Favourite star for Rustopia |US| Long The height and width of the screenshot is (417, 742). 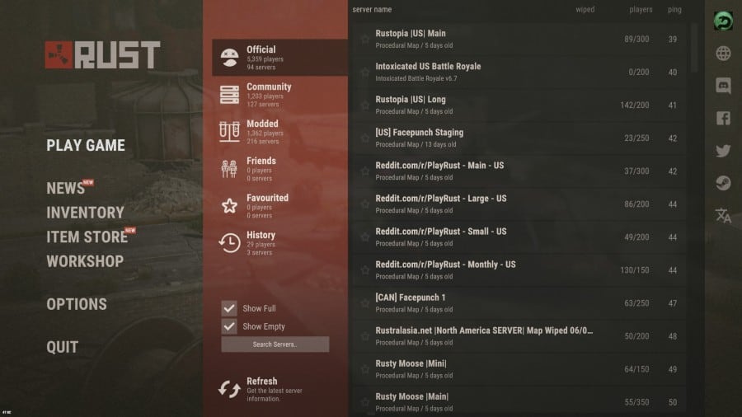point(365,105)
